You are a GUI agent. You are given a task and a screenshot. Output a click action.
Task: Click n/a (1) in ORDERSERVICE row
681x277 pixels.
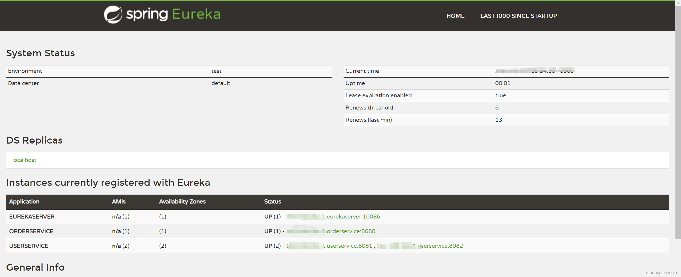tap(121, 231)
